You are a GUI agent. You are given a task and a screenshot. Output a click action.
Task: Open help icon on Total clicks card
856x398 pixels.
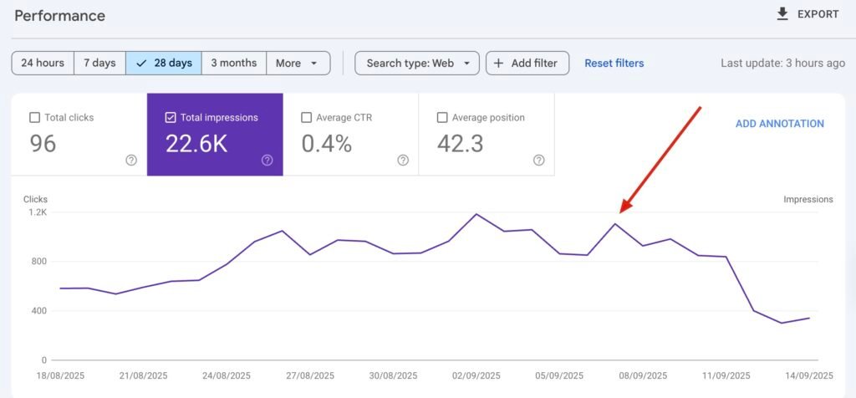pos(131,161)
